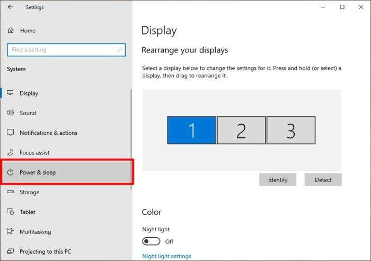
Task: Maximize the Settings window
Action: 342,7
